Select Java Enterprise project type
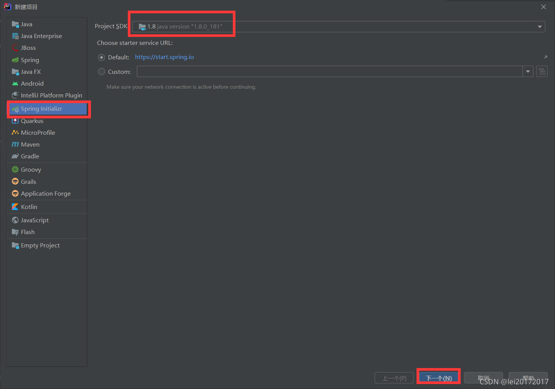The height and width of the screenshot is (389, 555). pos(47,36)
